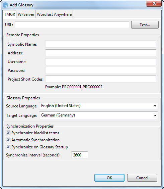
Task: Confirm with the OK button
Action: (109, 178)
